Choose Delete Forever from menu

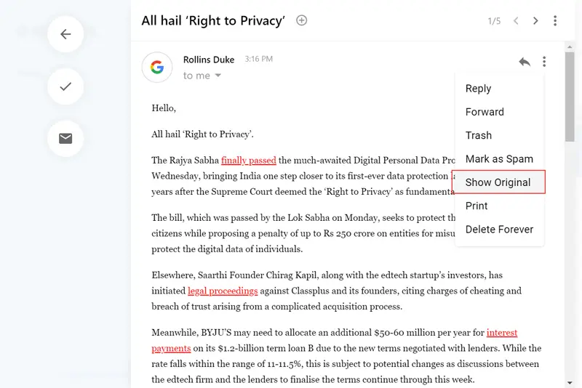(499, 230)
